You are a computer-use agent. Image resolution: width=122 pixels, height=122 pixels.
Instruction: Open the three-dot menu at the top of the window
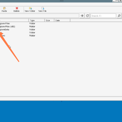[x=62, y=1]
